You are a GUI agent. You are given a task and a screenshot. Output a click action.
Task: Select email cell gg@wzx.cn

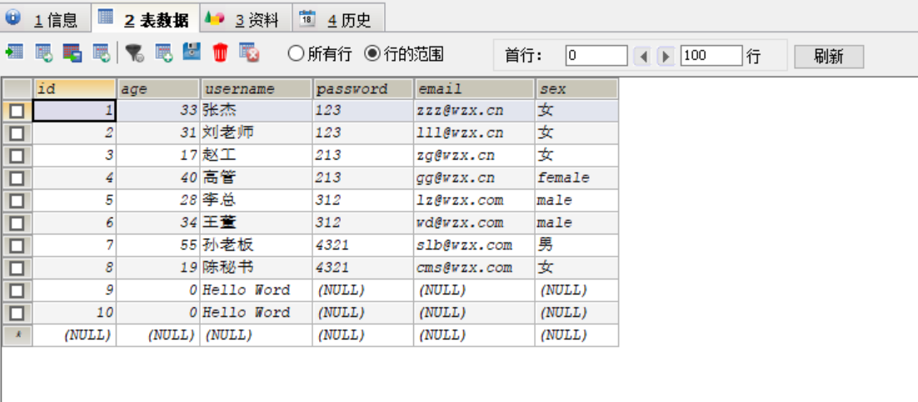click(x=474, y=178)
